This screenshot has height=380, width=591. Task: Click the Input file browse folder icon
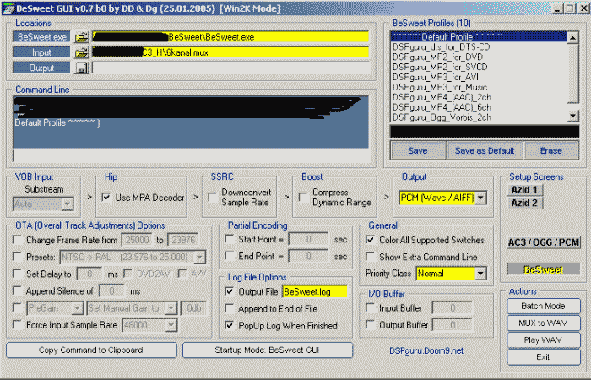pyautogui.click(x=81, y=52)
